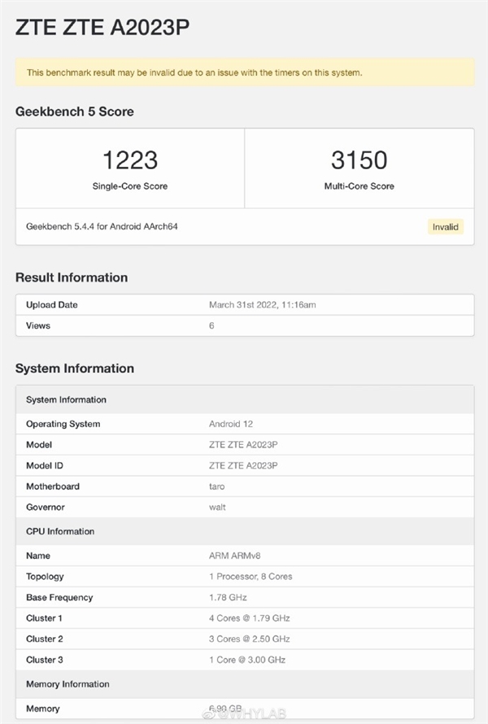This screenshot has height=724, width=488.
Task: Click the Model ID row label
Action: 44,465
